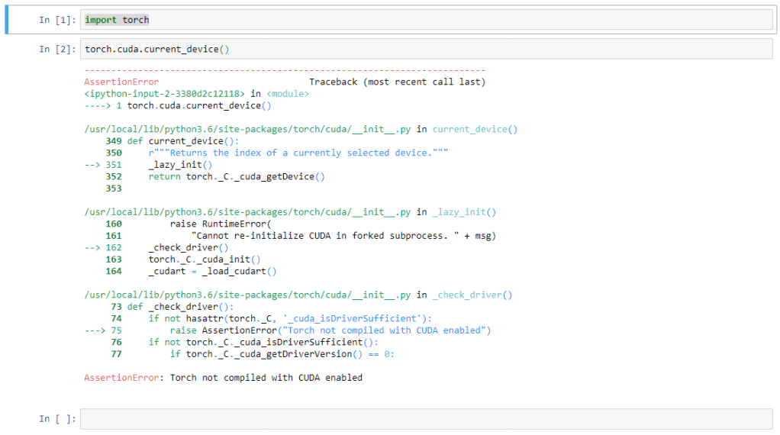Click the blue selected-cell bar
This screenshot has height=435, width=780.
(7, 20)
